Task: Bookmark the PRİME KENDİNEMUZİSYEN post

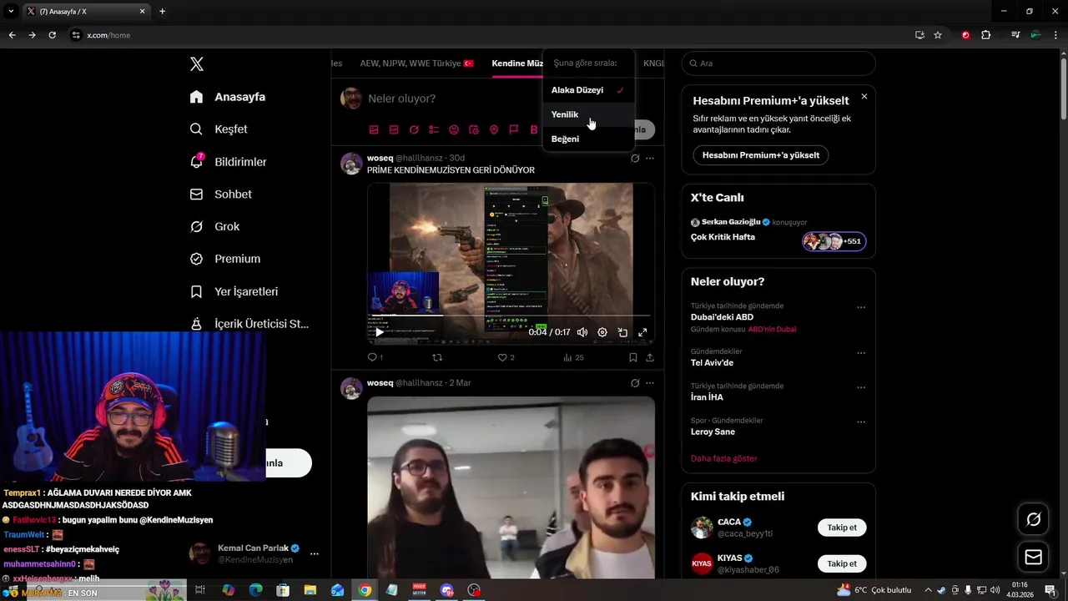Action: [x=633, y=357]
